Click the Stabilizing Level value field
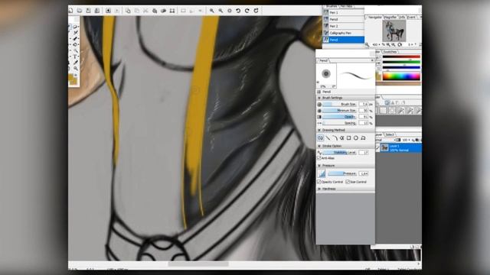The height and width of the screenshot is (275, 490). (x=364, y=153)
